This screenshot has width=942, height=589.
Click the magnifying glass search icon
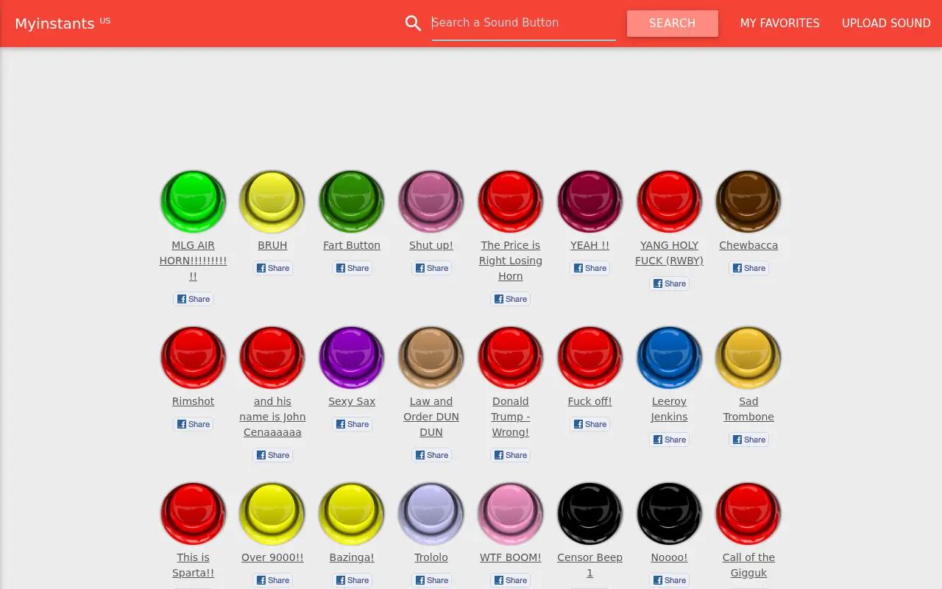(x=413, y=23)
